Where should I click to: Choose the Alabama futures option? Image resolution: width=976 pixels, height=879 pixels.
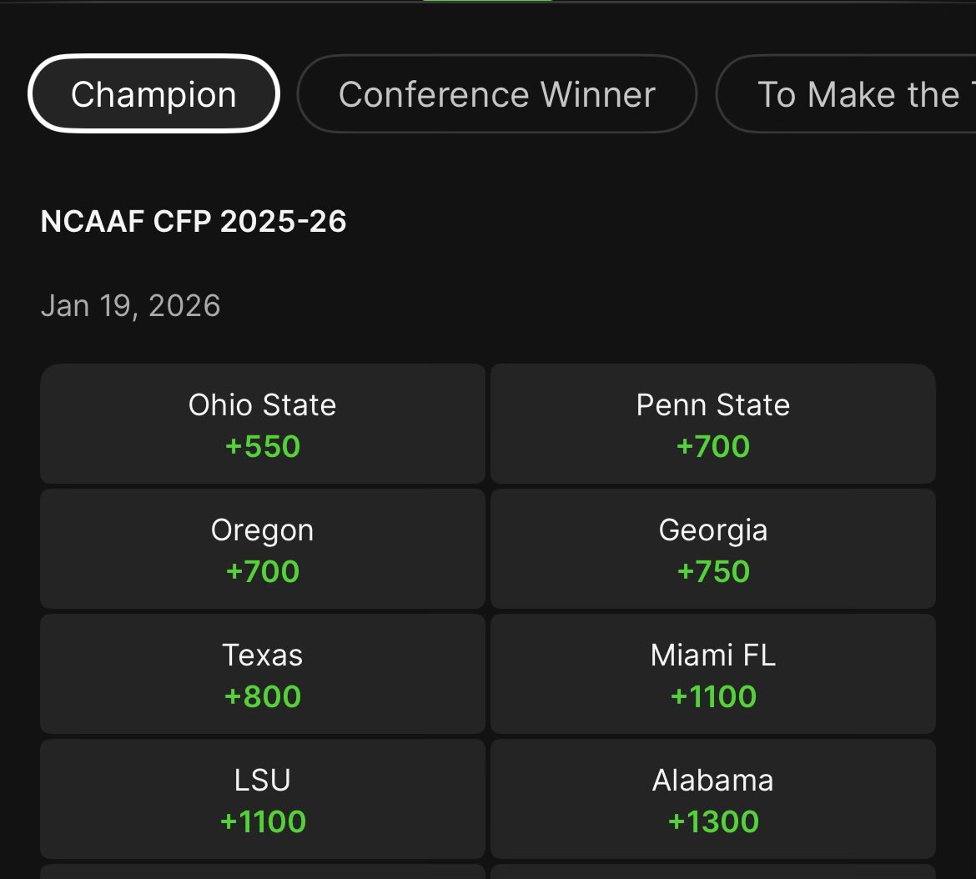pos(712,799)
